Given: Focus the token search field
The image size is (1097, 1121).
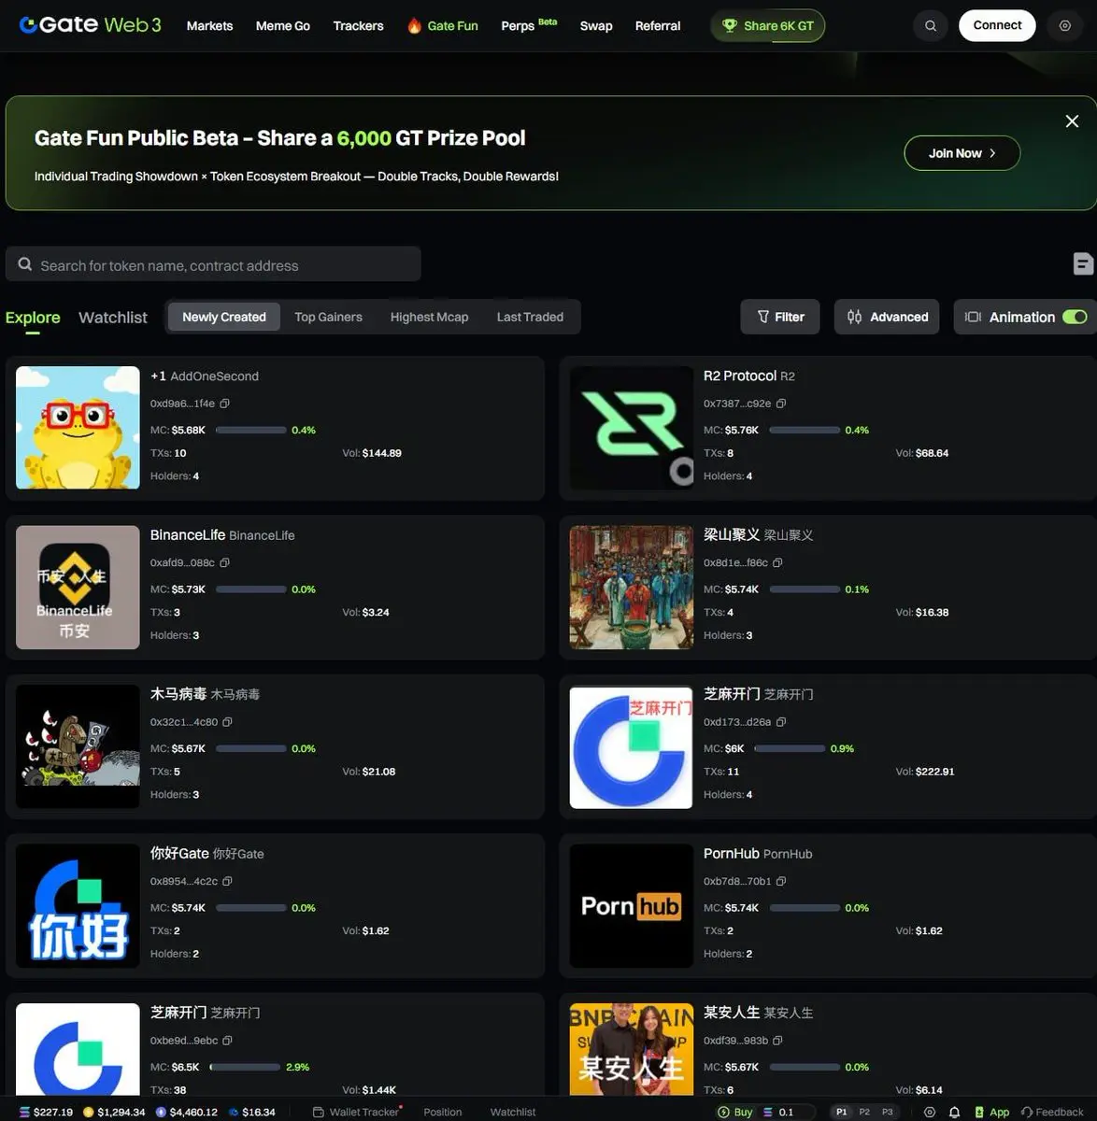Looking at the screenshot, I should (213, 264).
